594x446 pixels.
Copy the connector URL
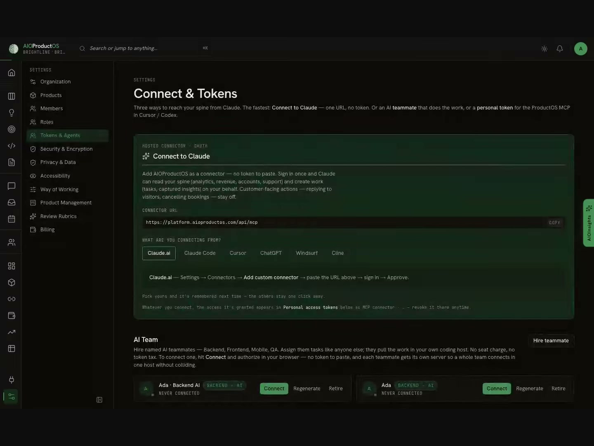pyautogui.click(x=554, y=223)
